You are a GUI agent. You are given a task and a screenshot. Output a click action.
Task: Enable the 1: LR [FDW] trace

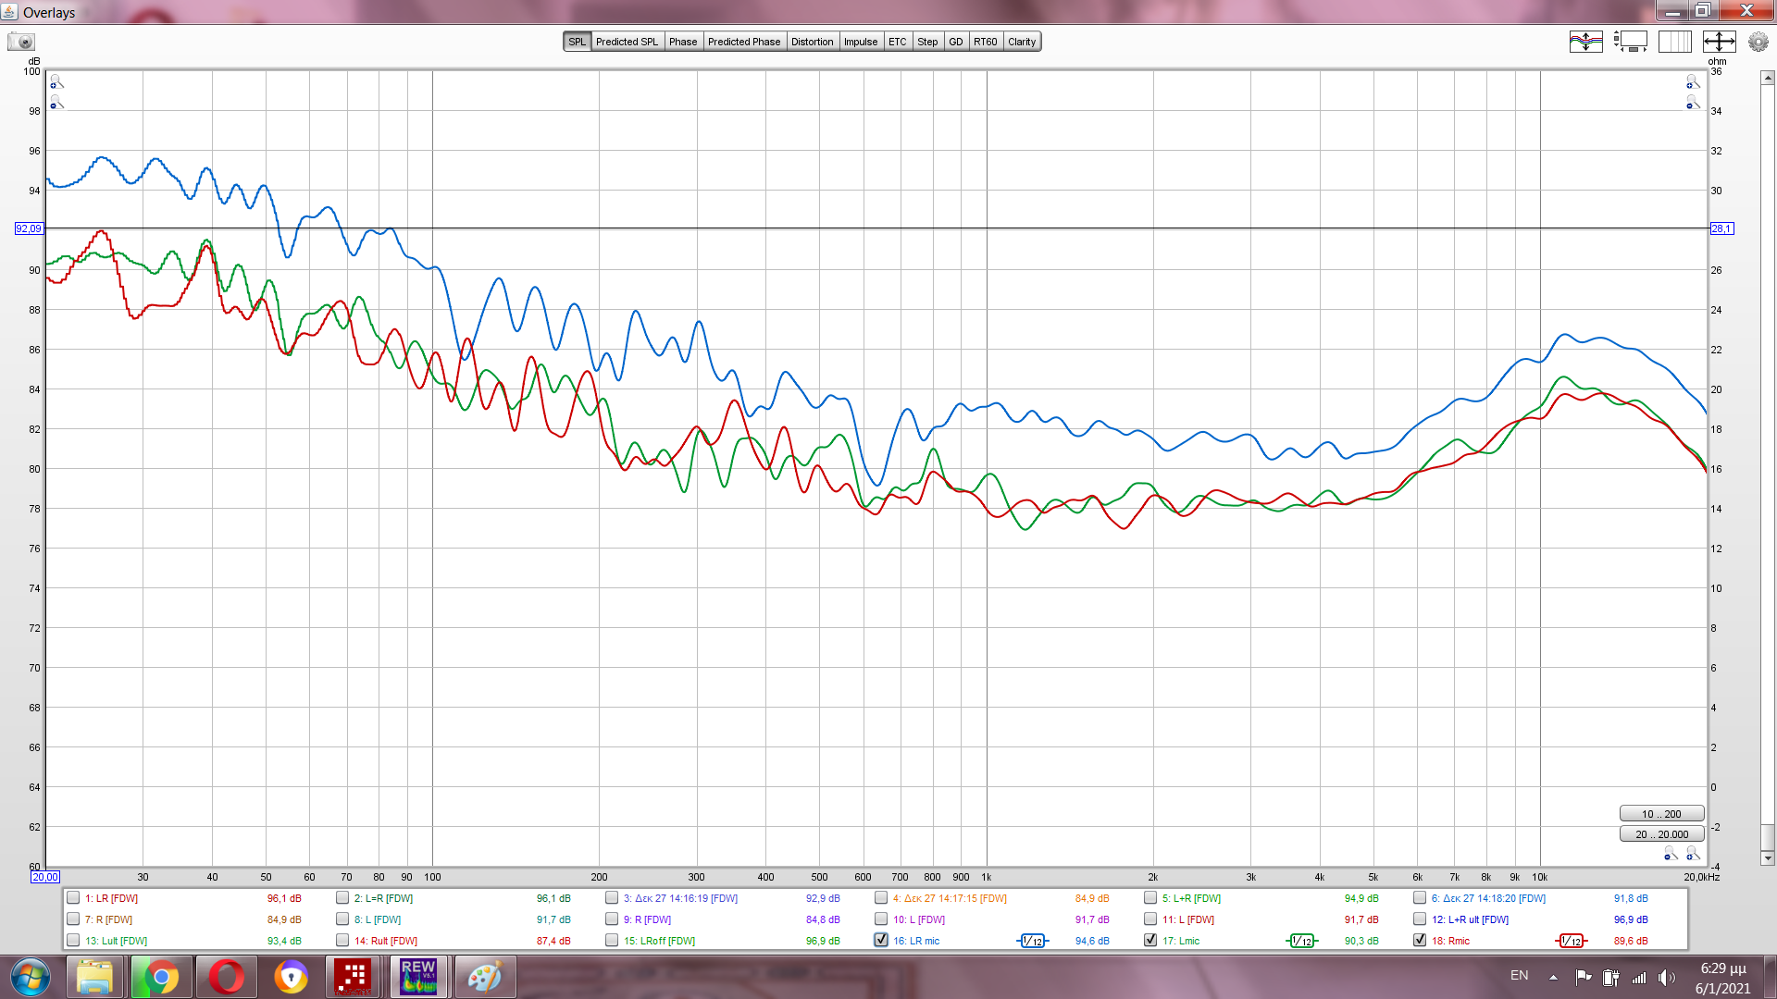tap(73, 897)
